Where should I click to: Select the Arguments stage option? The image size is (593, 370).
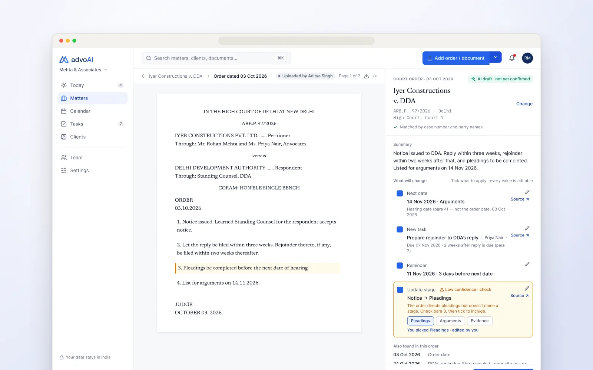coord(450,321)
